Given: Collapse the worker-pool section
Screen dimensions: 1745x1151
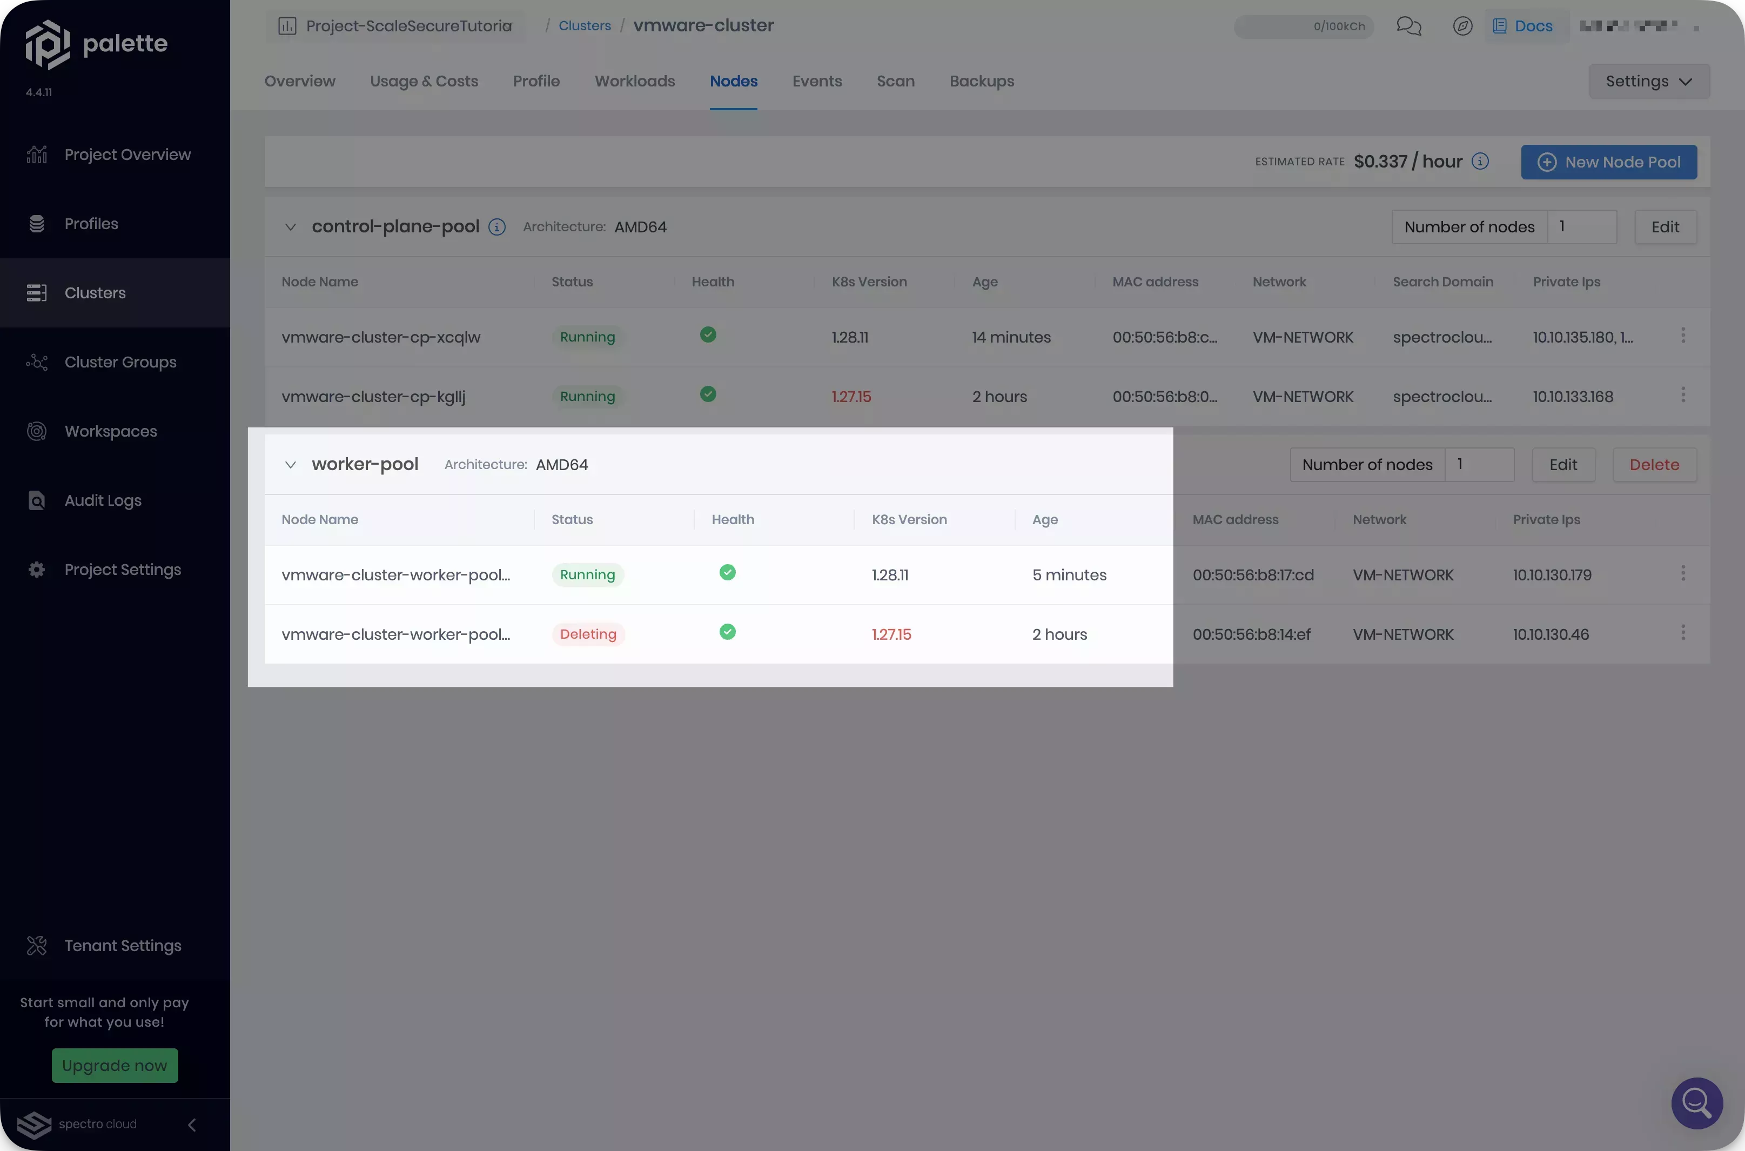Looking at the screenshot, I should click(x=291, y=465).
